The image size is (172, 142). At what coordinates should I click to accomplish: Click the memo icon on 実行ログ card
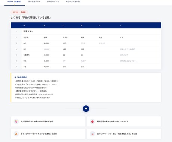click(92, 134)
